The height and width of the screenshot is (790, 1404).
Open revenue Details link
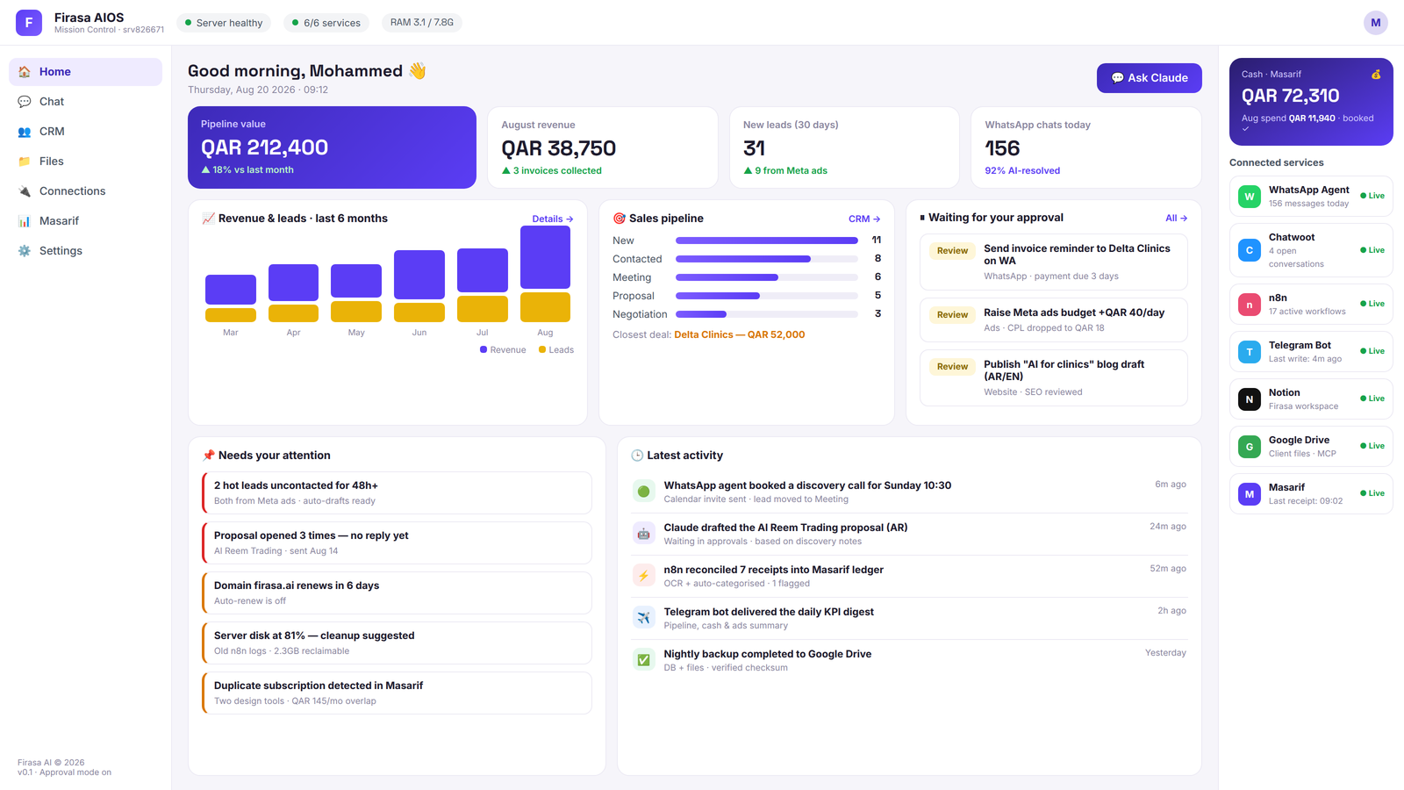coord(553,219)
